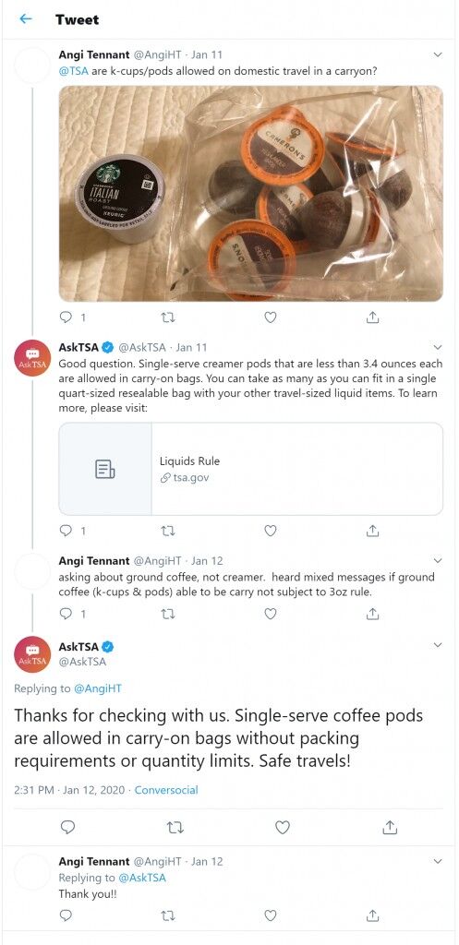Like the main AskTSA coffee pods tweet
Image resolution: width=459 pixels, height=945 pixels.
(283, 828)
